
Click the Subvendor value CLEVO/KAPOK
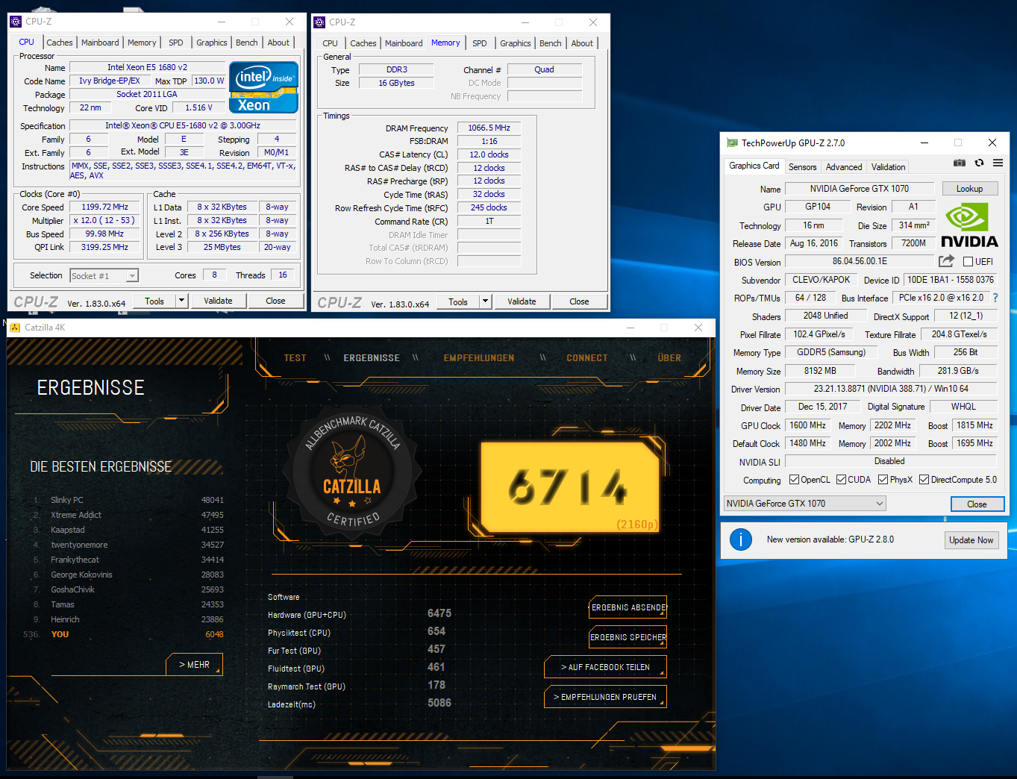click(x=821, y=280)
